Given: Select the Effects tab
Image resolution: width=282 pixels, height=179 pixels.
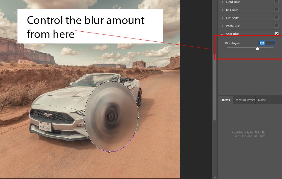Looking at the screenshot, I should [225, 100].
